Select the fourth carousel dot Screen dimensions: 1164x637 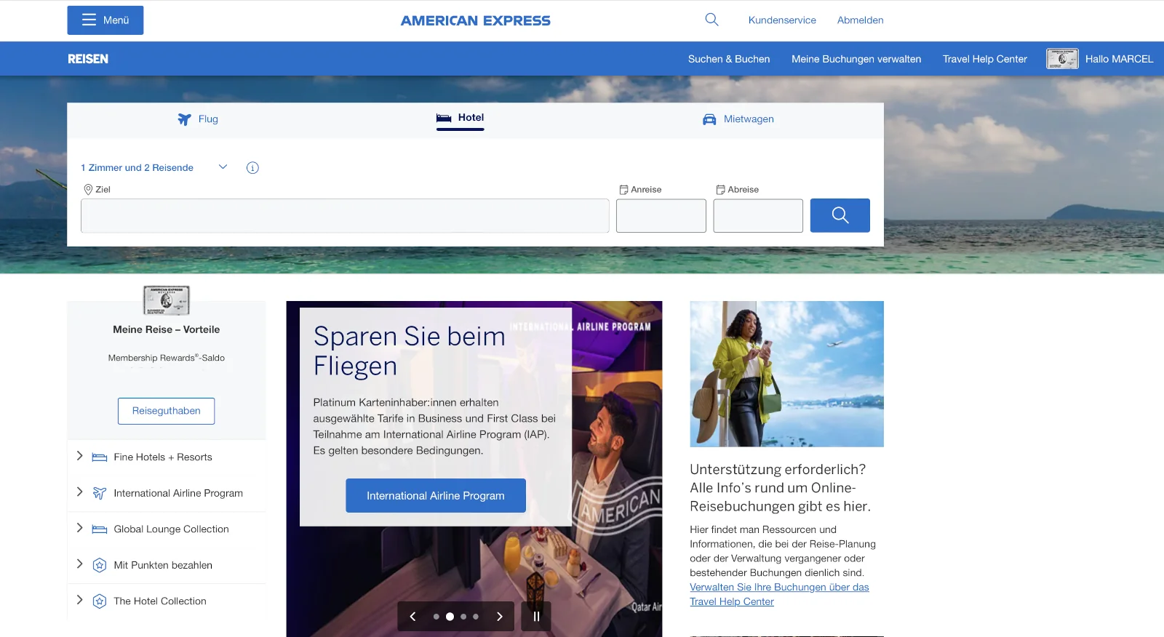[x=476, y=617]
